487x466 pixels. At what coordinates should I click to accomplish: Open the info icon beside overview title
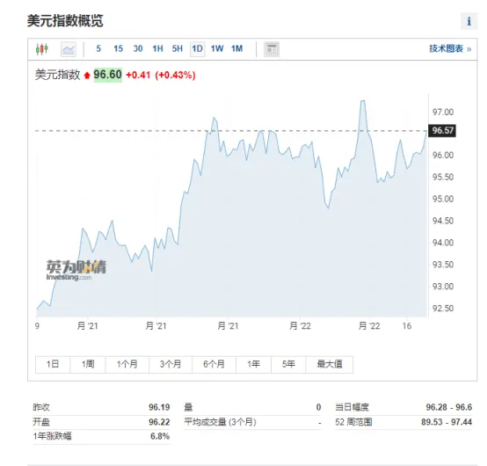[x=469, y=21]
